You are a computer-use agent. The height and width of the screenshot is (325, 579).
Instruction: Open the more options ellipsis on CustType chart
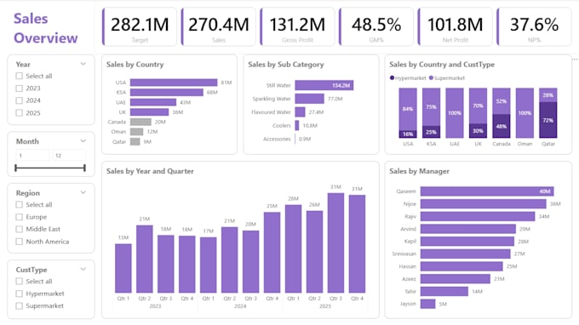575,59
